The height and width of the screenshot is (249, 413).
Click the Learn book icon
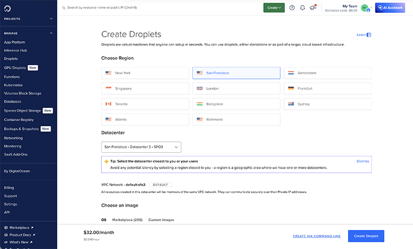pos(369,35)
